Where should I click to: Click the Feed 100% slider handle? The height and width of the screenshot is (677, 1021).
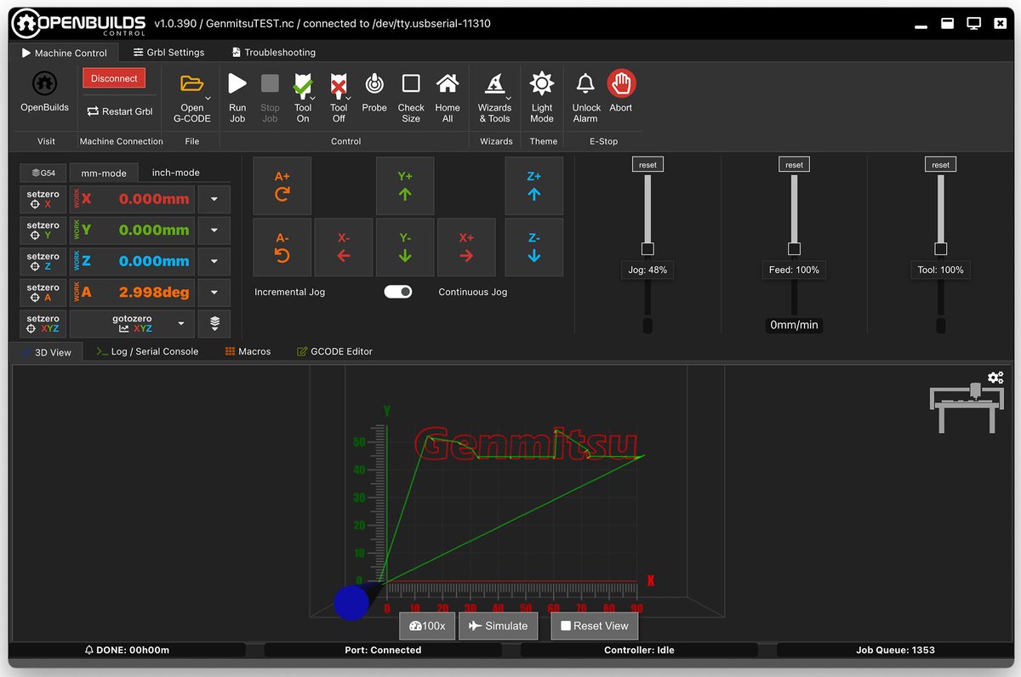794,249
